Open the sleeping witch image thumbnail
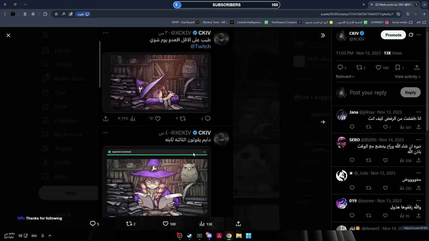 click(x=157, y=82)
